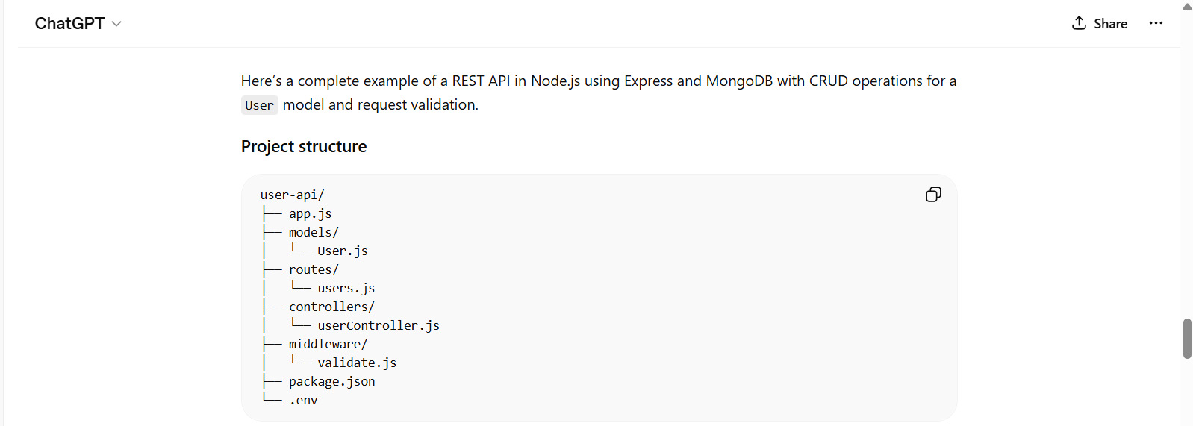Click app.js in the project tree

click(310, 214)
